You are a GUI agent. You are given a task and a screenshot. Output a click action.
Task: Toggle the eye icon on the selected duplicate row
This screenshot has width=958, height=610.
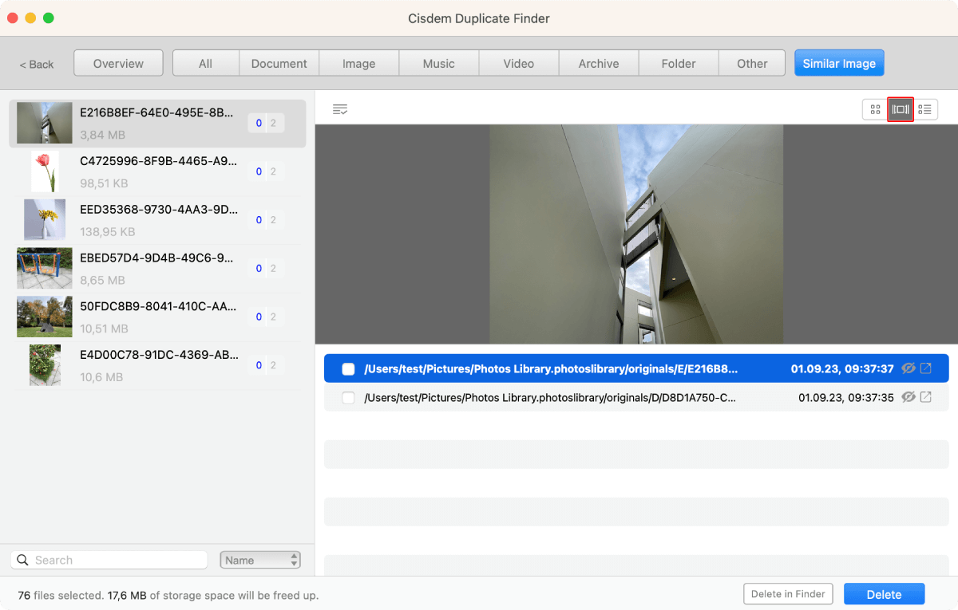pos(909,368)
